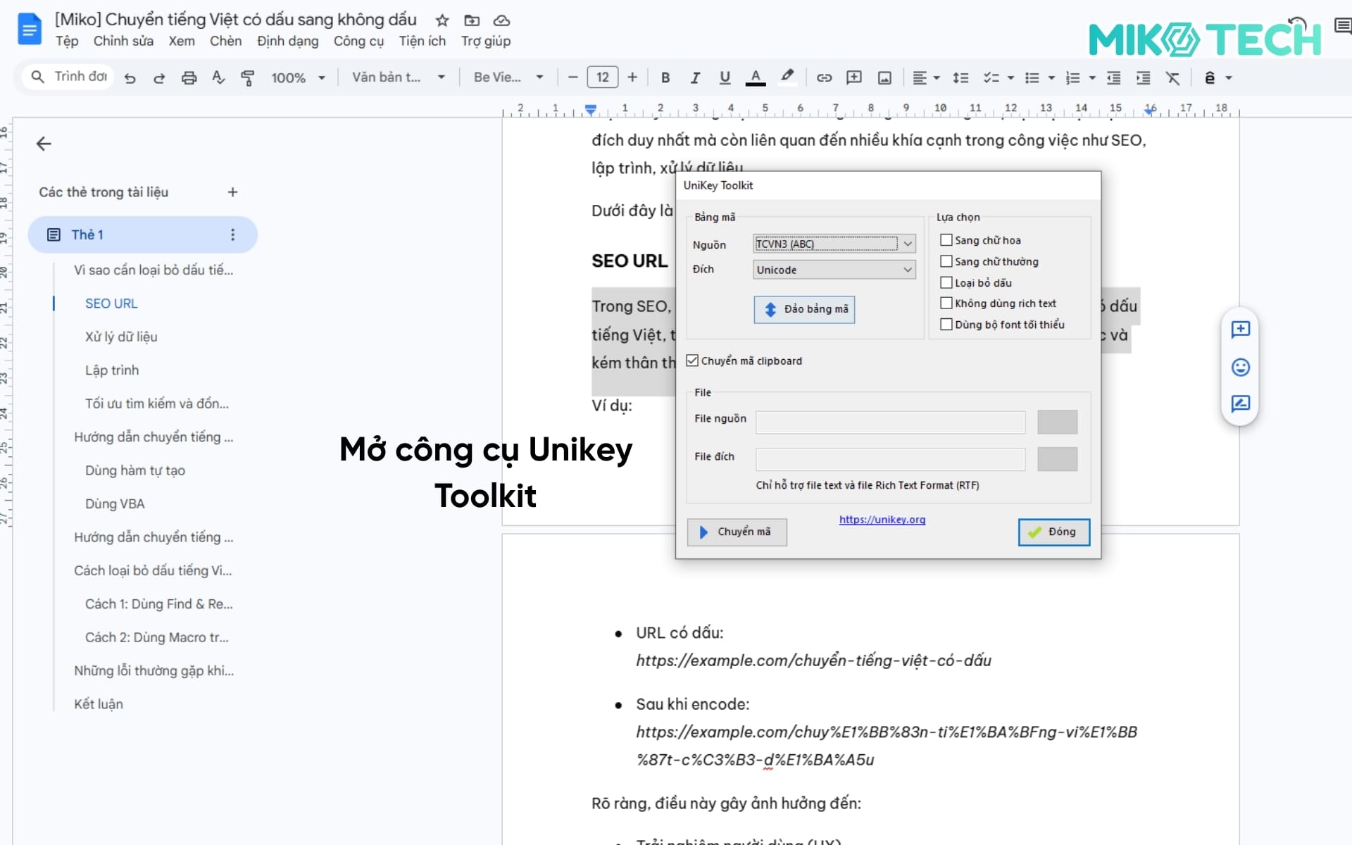Open Nguồn encoding dropdown TCVN3
This screenshot has height=845, width=1352.
[x=834, y=244]
